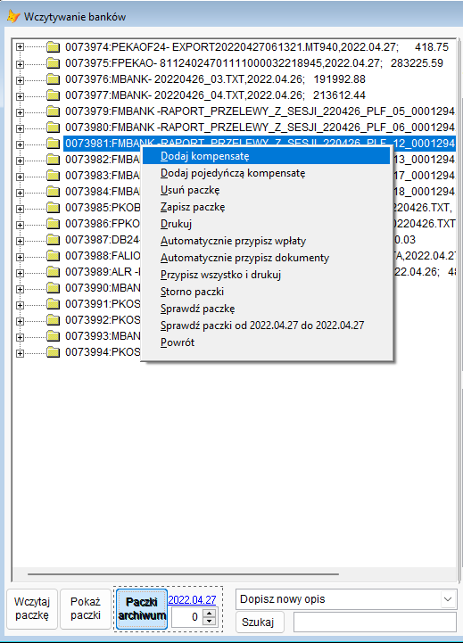This screenshot has height=643, width=463.
Task: Click the folder icon of package 0073976
Action: 53,79
